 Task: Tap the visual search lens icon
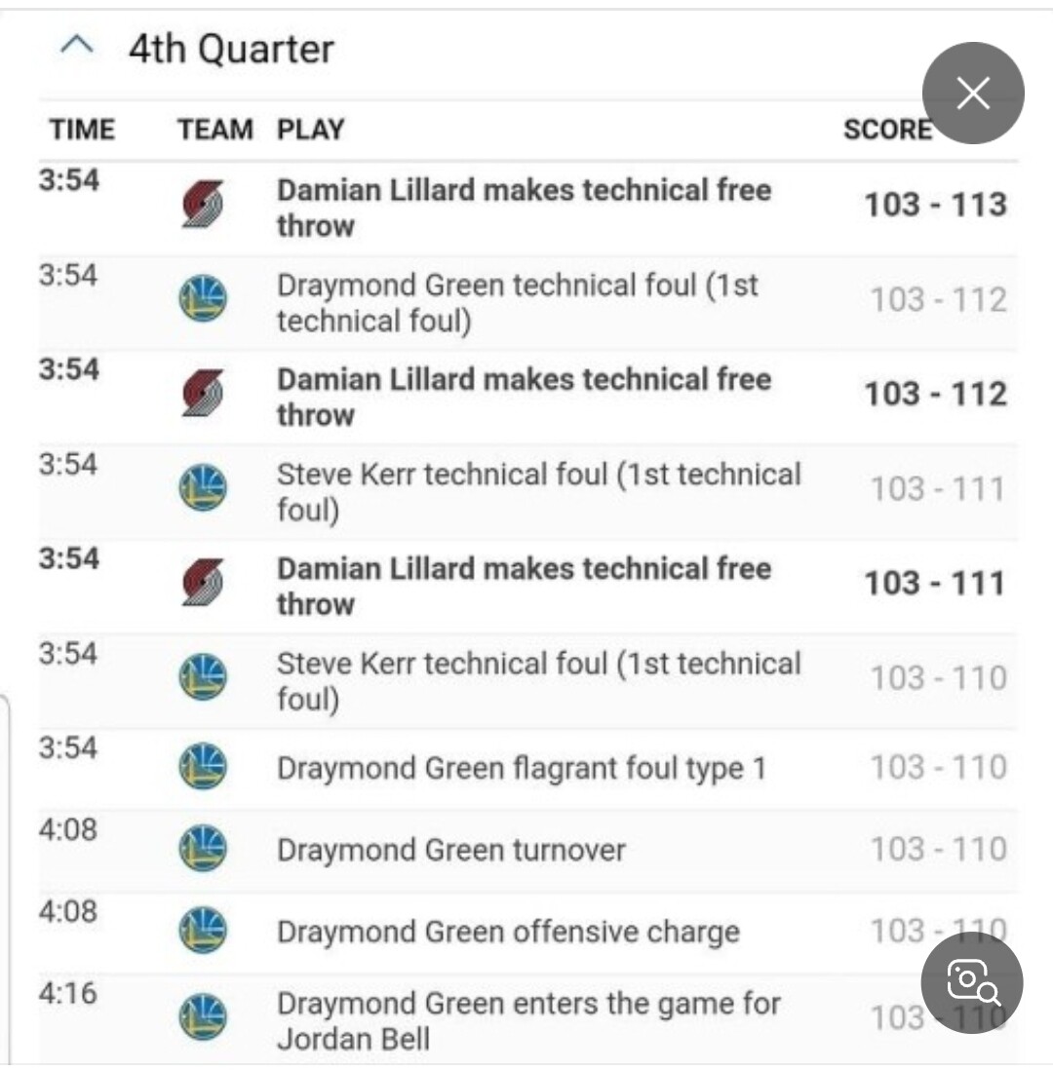click(971, 982)
